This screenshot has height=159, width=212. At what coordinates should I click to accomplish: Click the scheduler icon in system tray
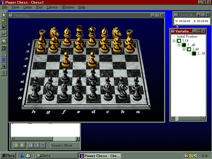pyautogui.click(x=186, y=156)
